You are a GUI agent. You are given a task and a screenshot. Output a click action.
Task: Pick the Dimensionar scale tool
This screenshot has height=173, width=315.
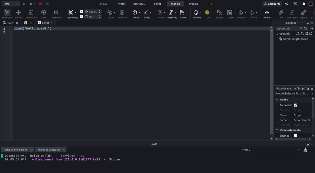31,14
